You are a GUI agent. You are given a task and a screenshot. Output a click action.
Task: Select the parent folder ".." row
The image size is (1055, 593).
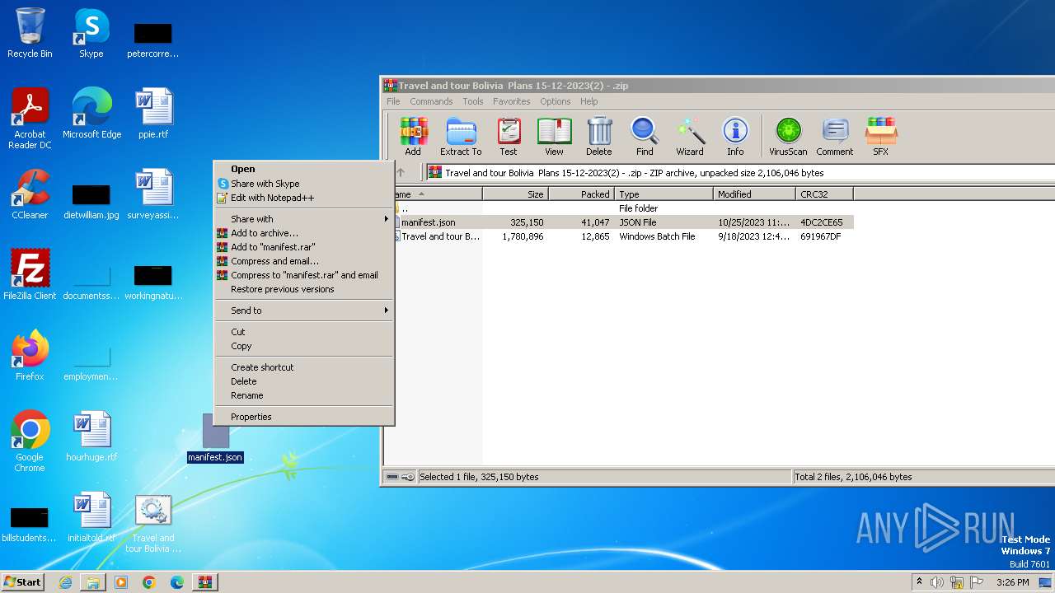pos(623,208)
